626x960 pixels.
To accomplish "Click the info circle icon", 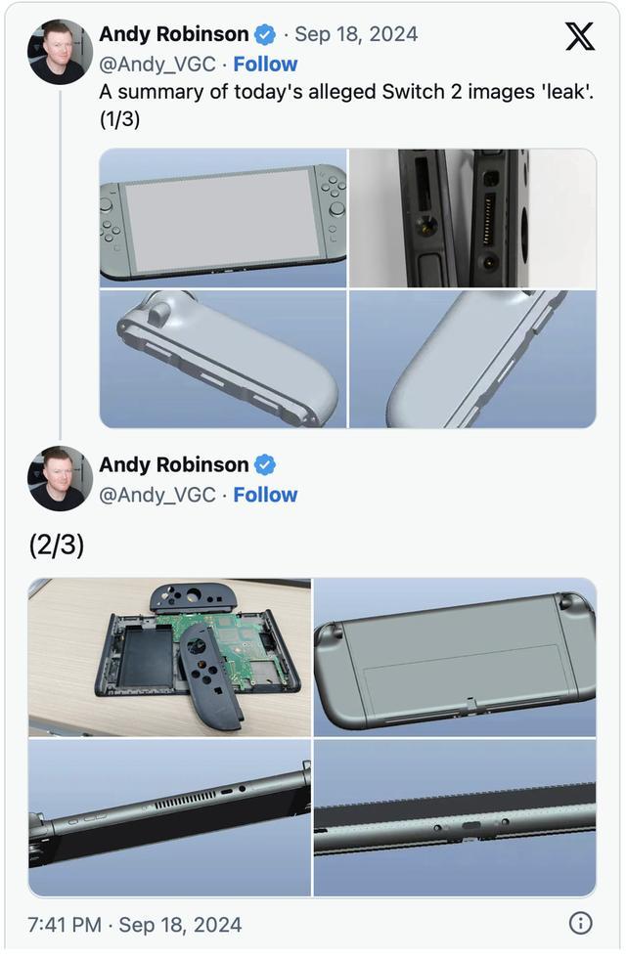I will click(580, 923).
